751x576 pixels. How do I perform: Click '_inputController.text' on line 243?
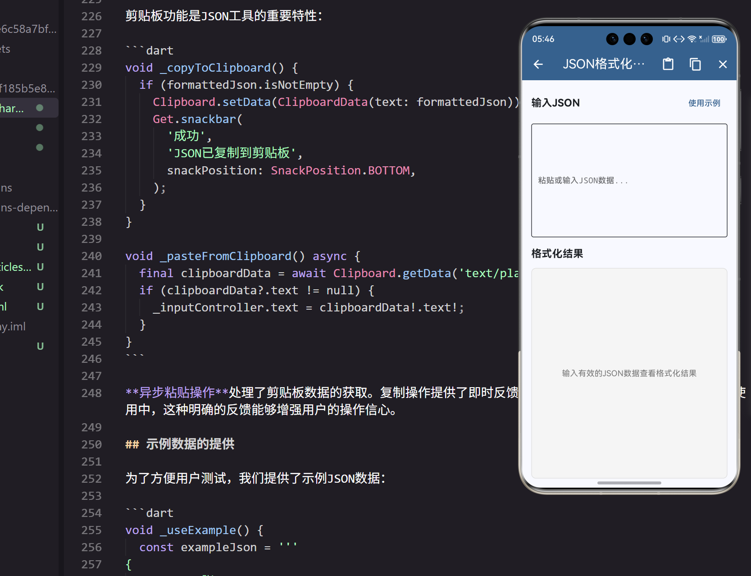pyautogui.click(x=226, y=307)
